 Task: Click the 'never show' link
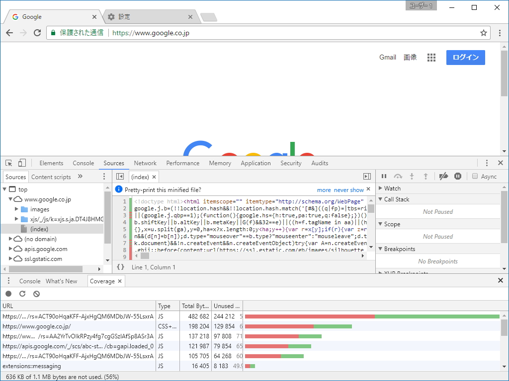click(348, 190)
